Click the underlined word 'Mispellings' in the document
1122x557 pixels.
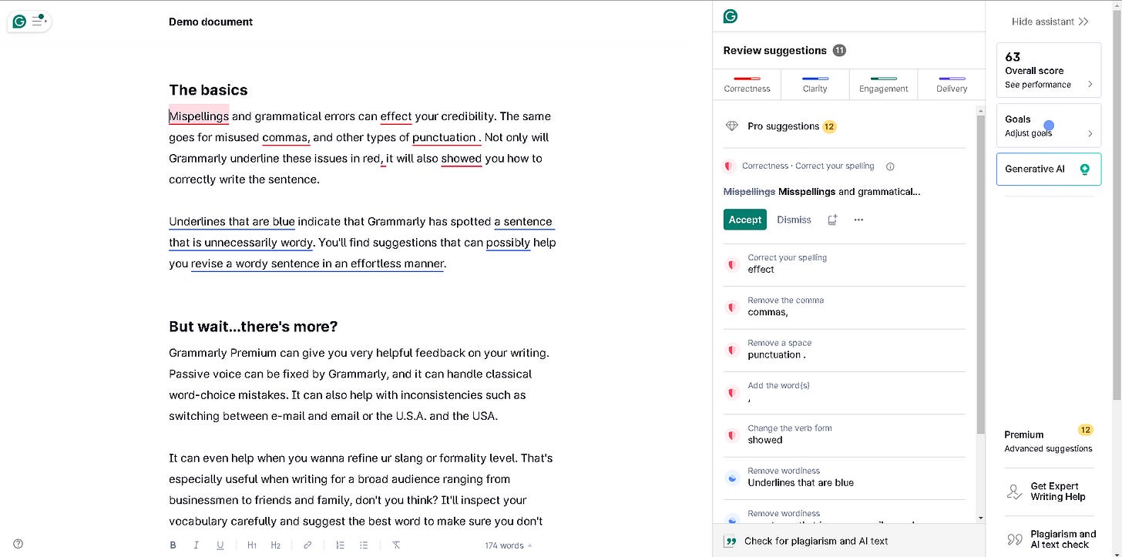coord(199,116)
